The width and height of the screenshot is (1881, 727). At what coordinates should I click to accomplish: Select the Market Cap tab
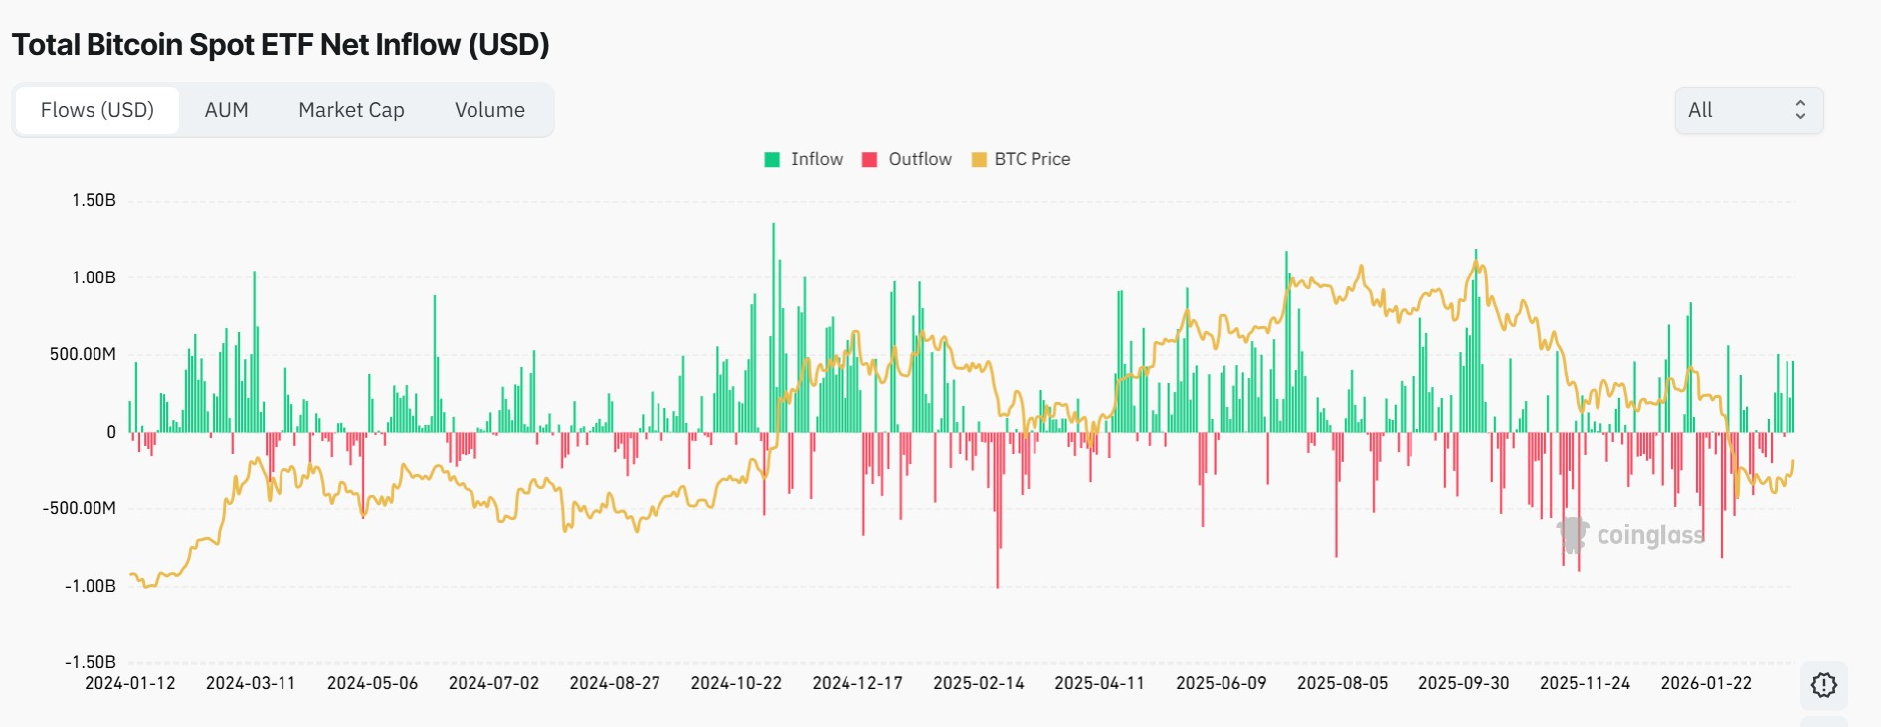(351, 110)
